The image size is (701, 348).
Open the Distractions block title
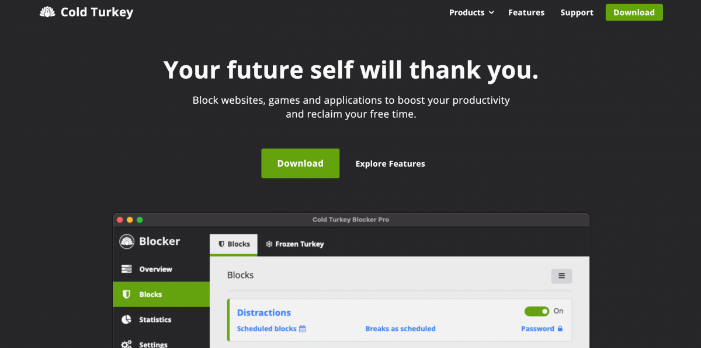(x=263, y=313)
